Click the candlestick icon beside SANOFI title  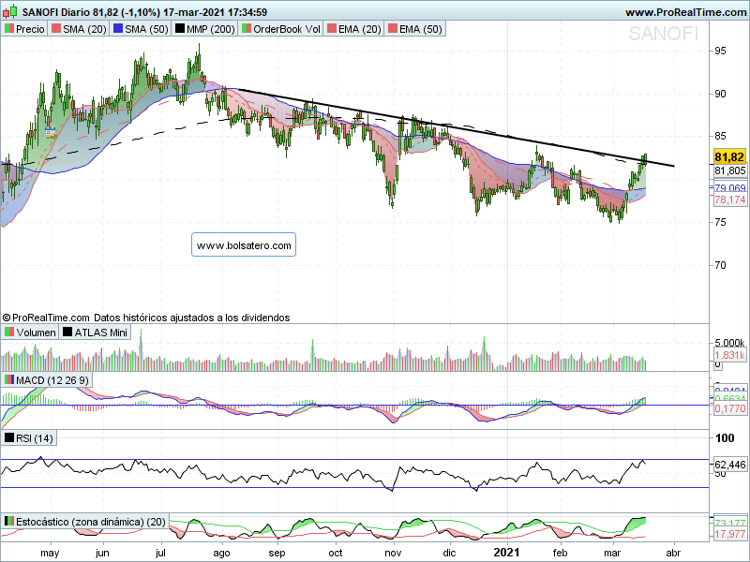coord(9,11)
